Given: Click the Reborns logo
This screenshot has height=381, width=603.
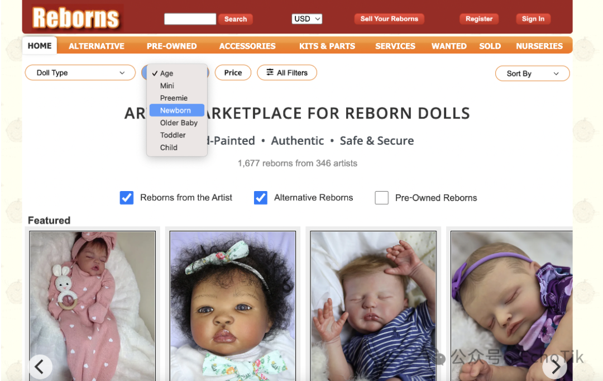Looking at the screenshot, I should (76, 18).
